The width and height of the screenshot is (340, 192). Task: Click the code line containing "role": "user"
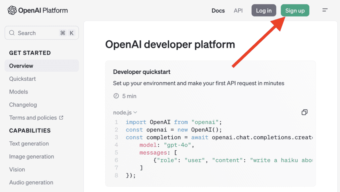point(233,160)
